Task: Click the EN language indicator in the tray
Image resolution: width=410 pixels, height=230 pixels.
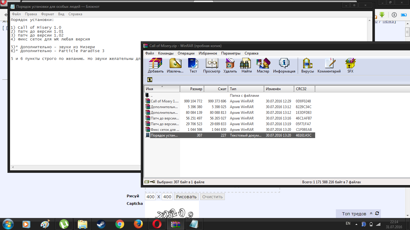Action: (348, 223)
